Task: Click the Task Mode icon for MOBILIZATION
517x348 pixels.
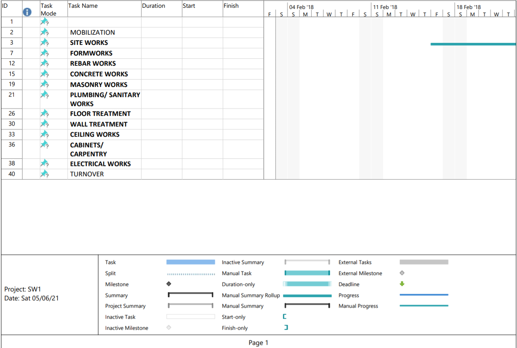Action: 44,31
